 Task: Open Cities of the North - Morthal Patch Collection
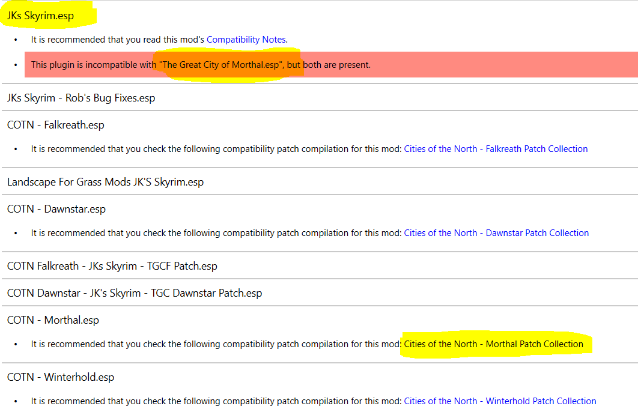(494, 344)
